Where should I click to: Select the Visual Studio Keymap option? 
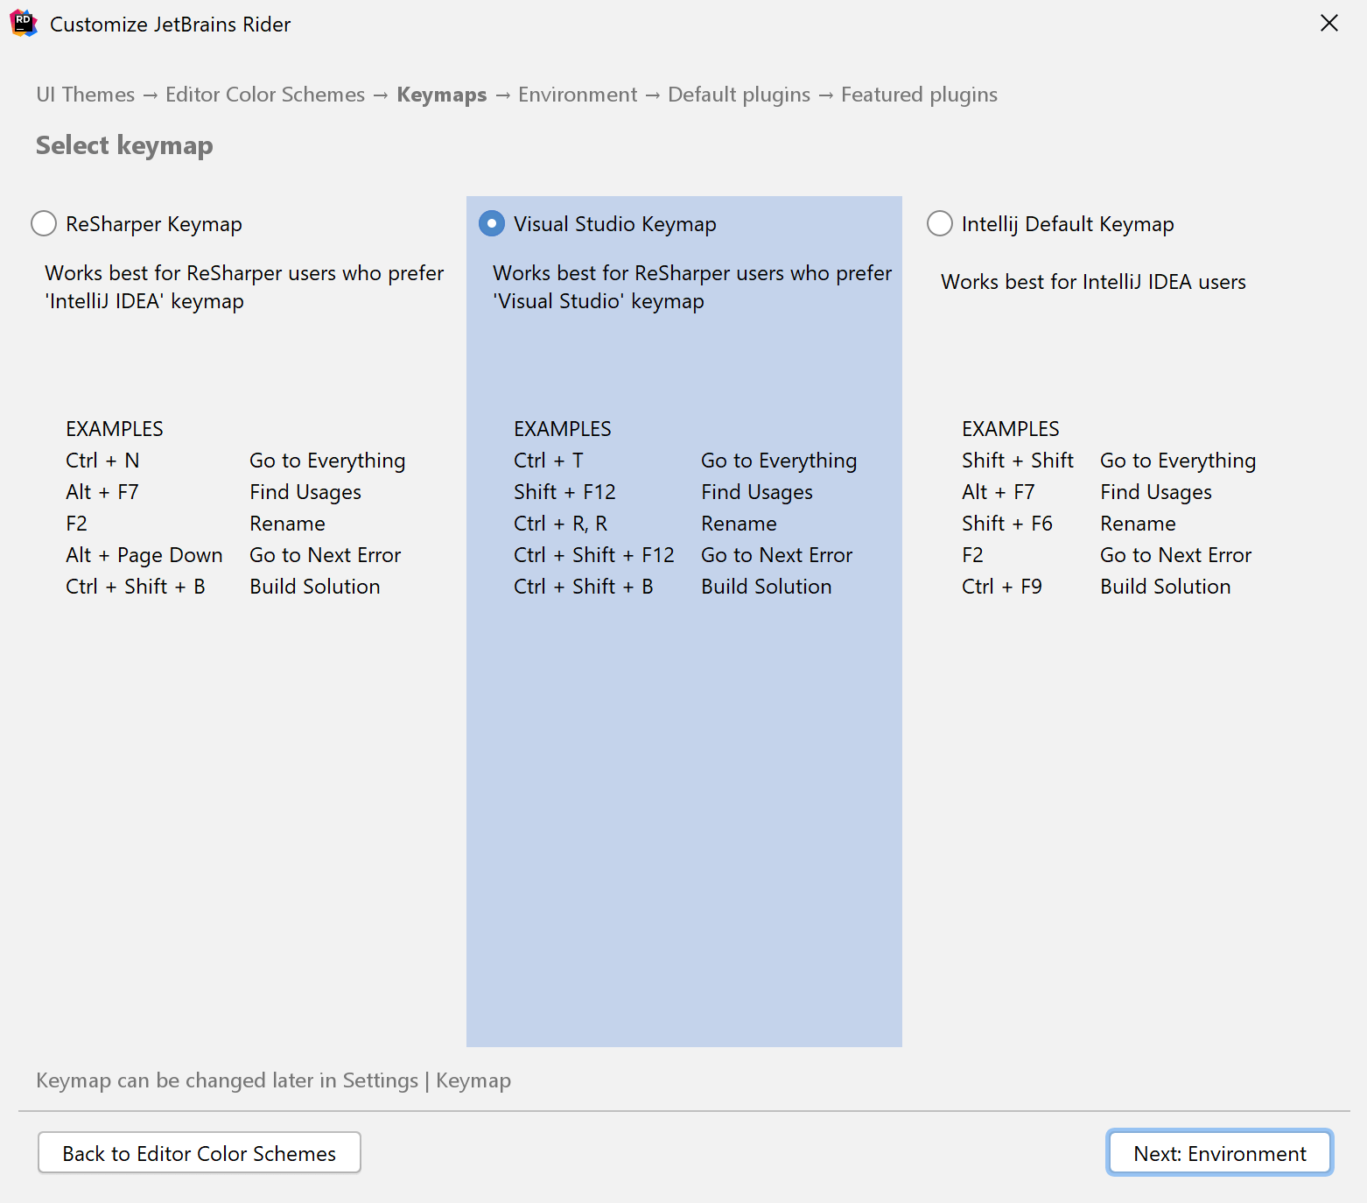491,223
